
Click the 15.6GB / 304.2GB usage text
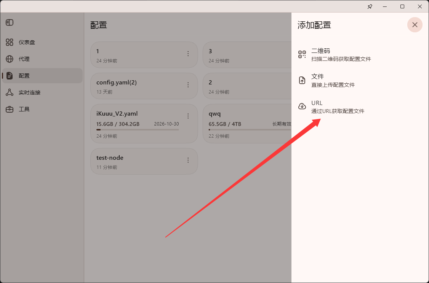click(x=118, y=124)
